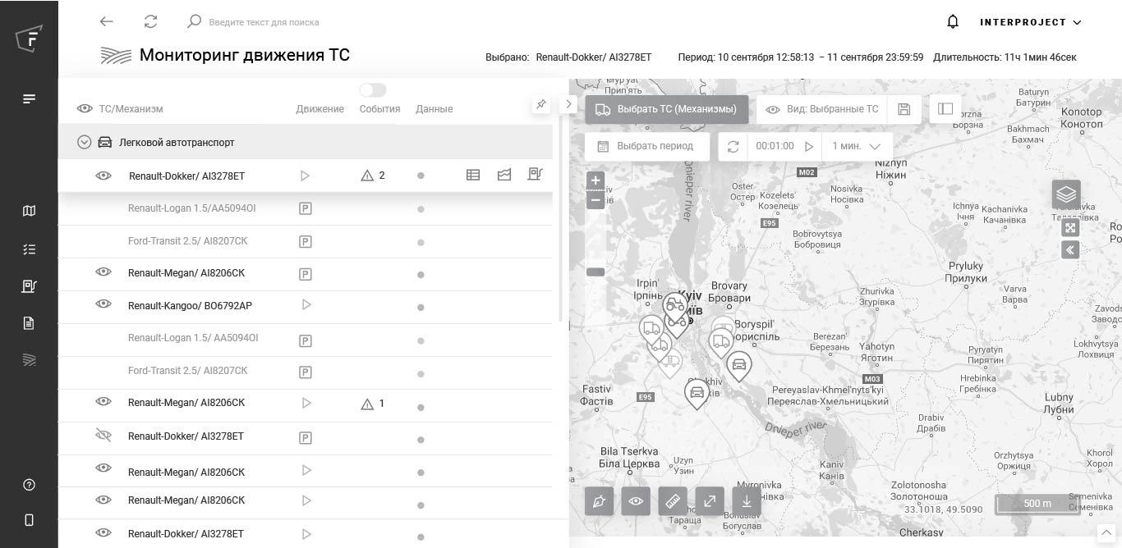Refresh the page using top reload icon
1122x548 pixels.
150,22
